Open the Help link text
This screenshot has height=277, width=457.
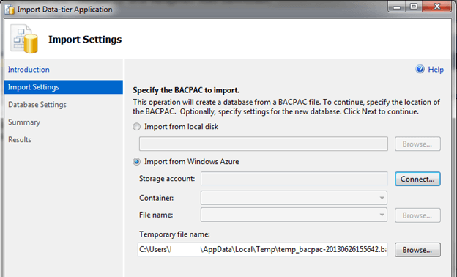tap(436, 70)
